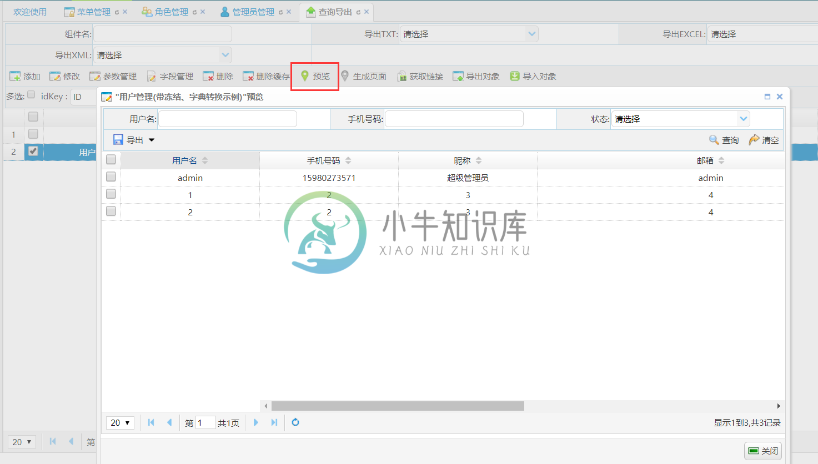This screenshot has width=818, height=464.
Task: Refresh the 查询导出 tab via its reload icon
Action: pos(358,12)
